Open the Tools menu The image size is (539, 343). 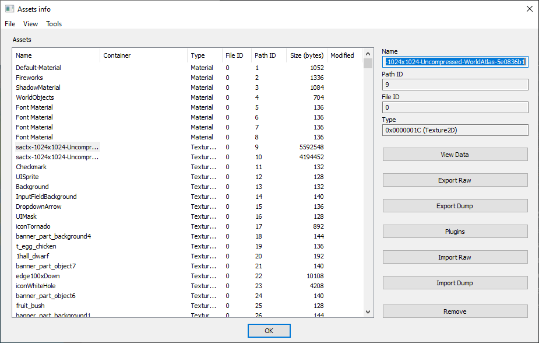54,24
